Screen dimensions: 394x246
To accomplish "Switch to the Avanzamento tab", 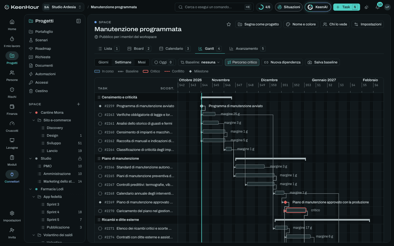I will pos(247,49).
